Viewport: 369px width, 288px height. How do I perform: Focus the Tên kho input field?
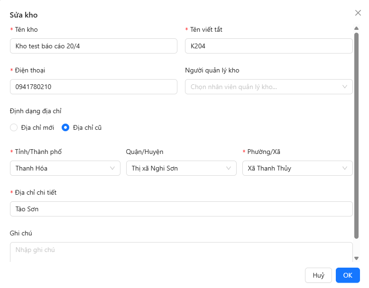tap(93, 46)
